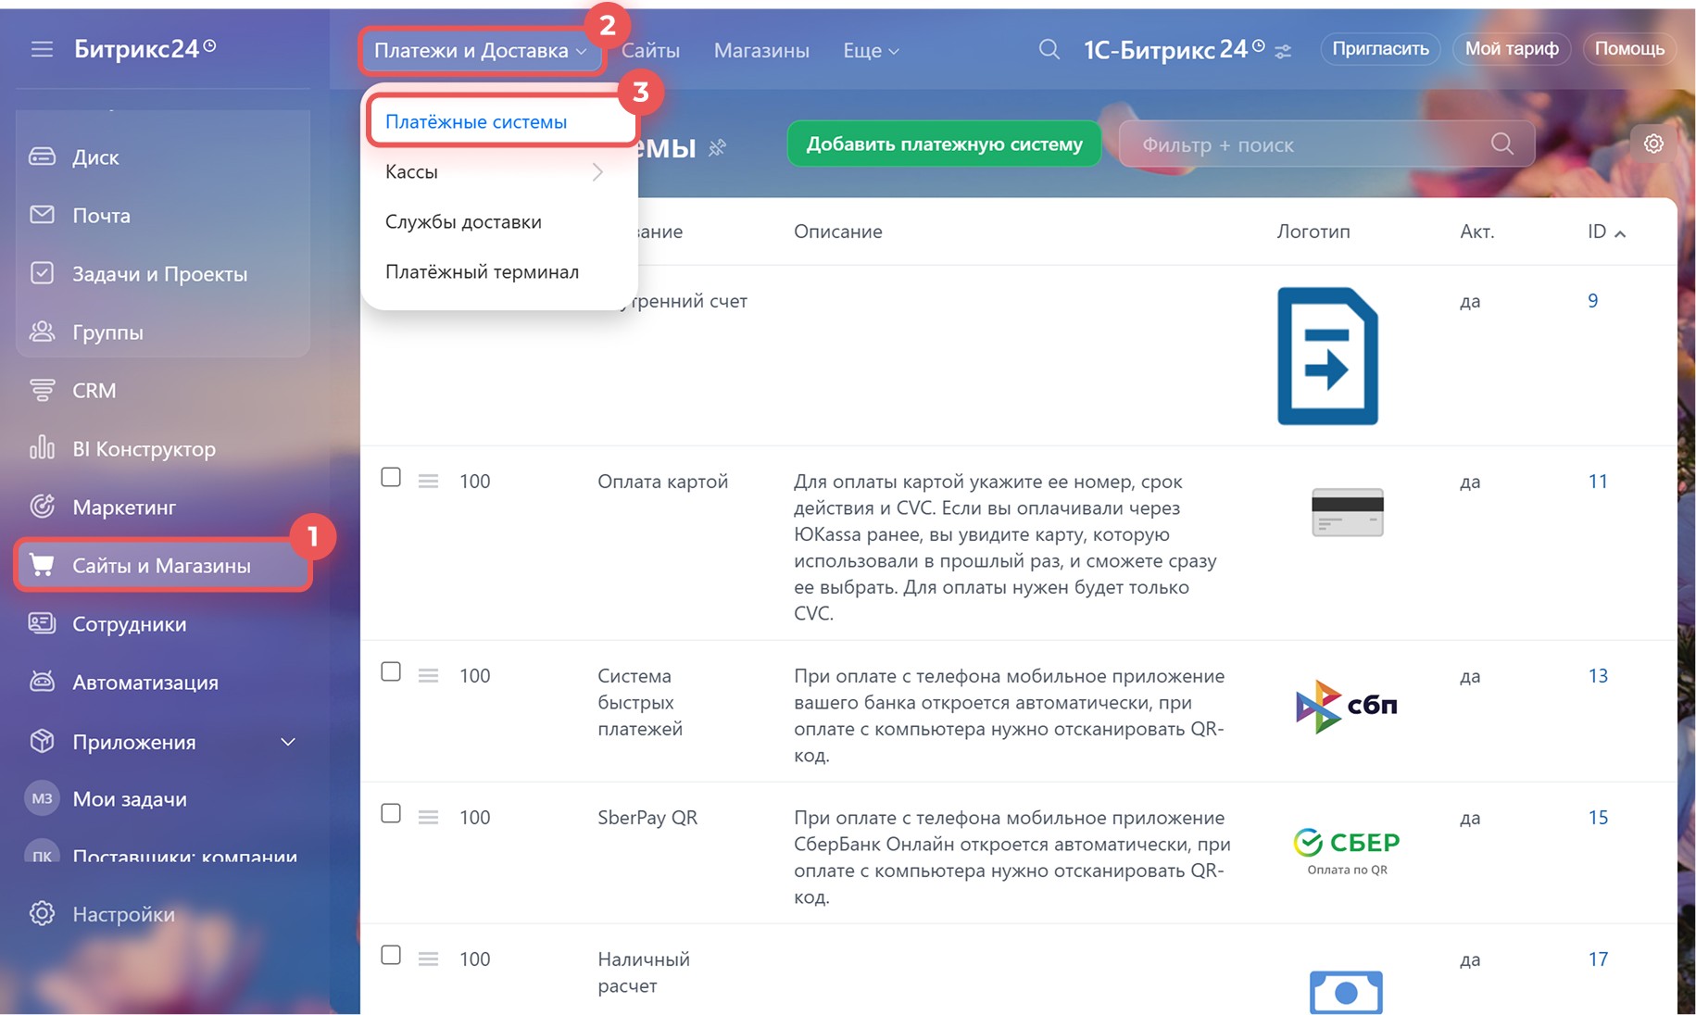Open payment system ID 13 link
The height and width of the screenshot is (1015, 1696).
point(1598,675)
